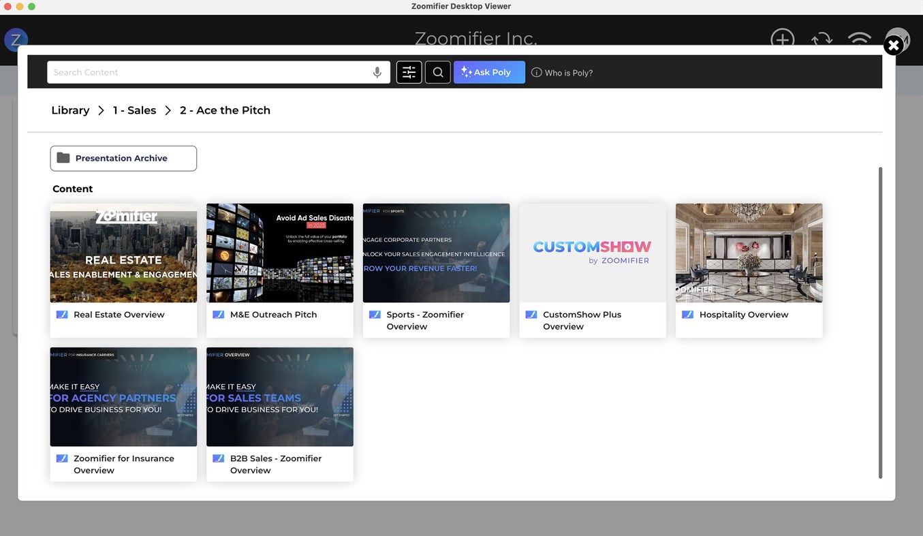
Task: Click the Ask Poly button
Action: point(489,72)
